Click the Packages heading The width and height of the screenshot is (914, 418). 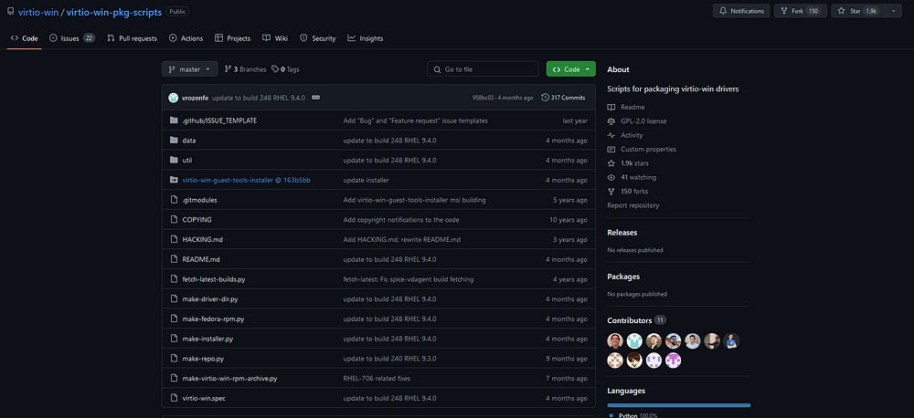(623, 277)
